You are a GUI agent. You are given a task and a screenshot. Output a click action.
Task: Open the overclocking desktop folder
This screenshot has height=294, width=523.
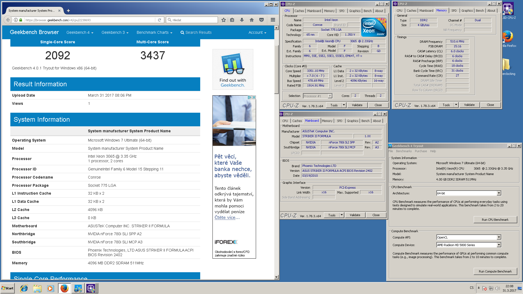pos(508,67)
